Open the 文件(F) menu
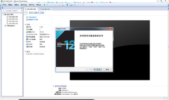Viewport: 169px width, 100px height. 4,5
